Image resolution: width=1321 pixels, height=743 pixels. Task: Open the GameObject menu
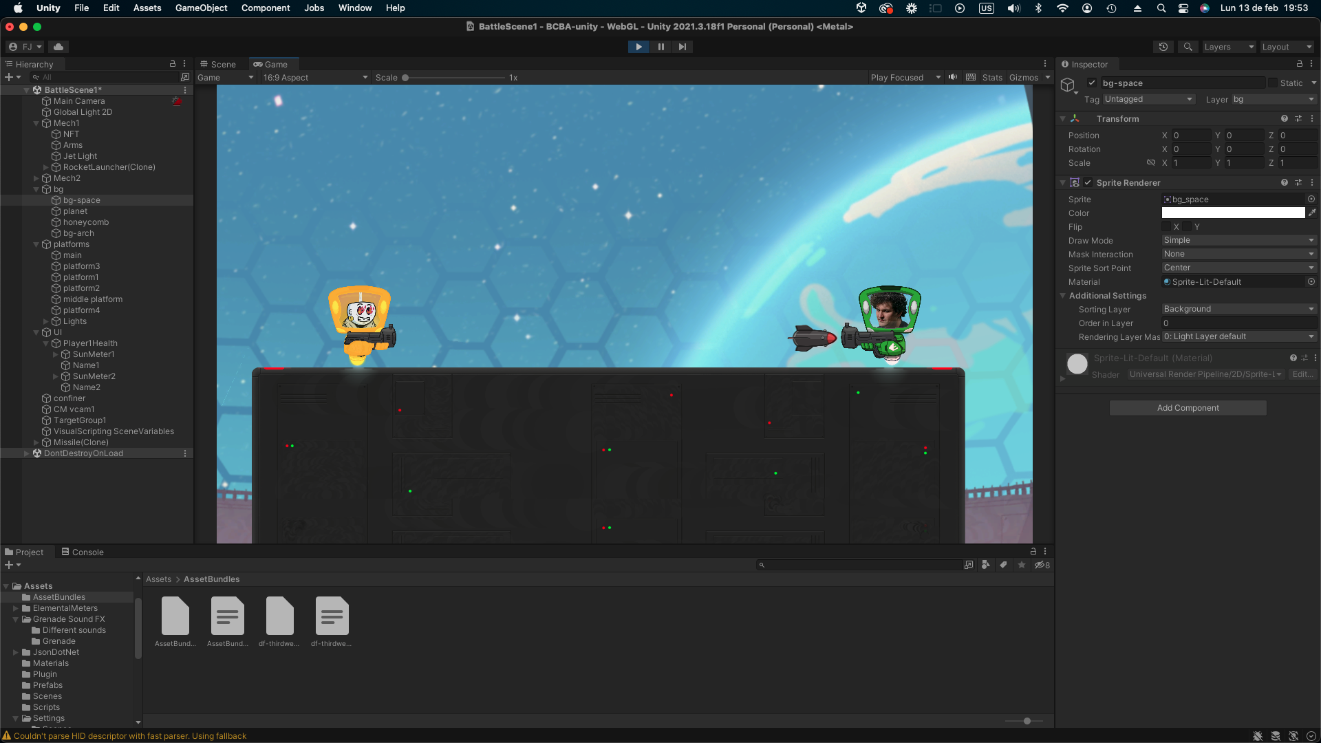pos(201,8)
